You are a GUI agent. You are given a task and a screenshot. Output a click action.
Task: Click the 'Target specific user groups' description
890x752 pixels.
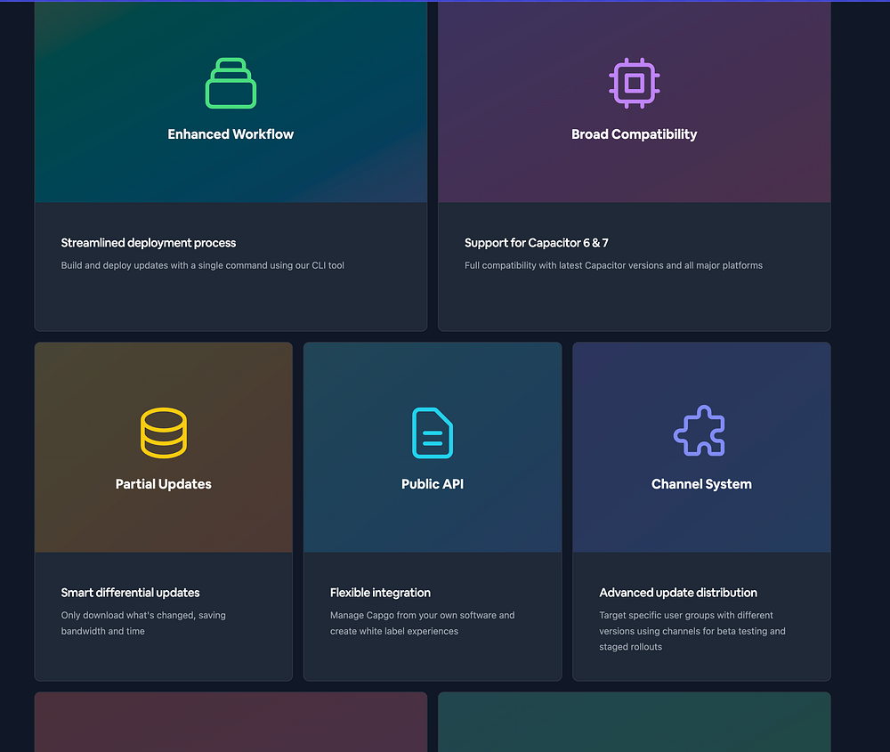point(692,631)
